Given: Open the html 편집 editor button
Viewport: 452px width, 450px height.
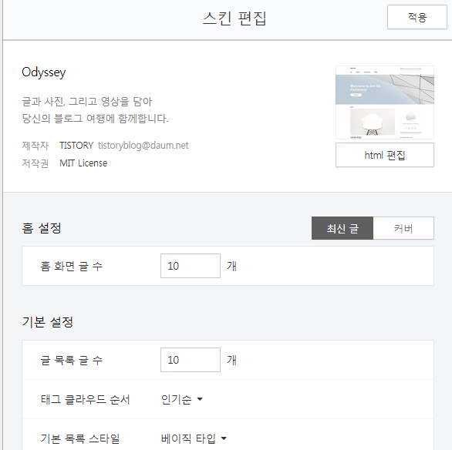Looking at the screenshot, I should click(x=385, y=155).
